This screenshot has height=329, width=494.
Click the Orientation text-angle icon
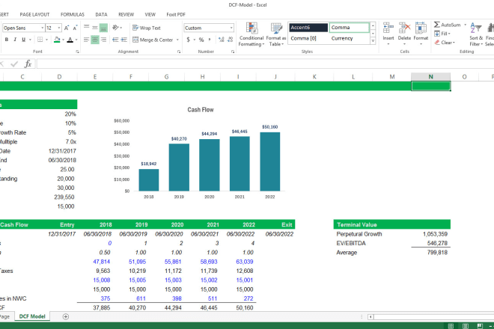[115, 28]
